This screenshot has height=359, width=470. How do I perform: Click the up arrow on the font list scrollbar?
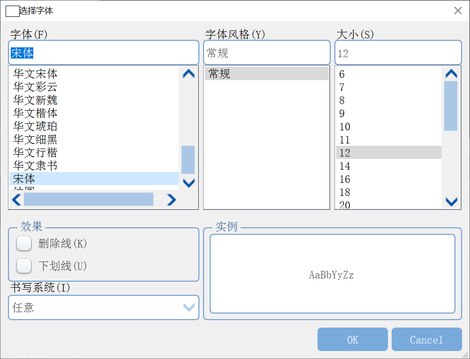(188, 74)
